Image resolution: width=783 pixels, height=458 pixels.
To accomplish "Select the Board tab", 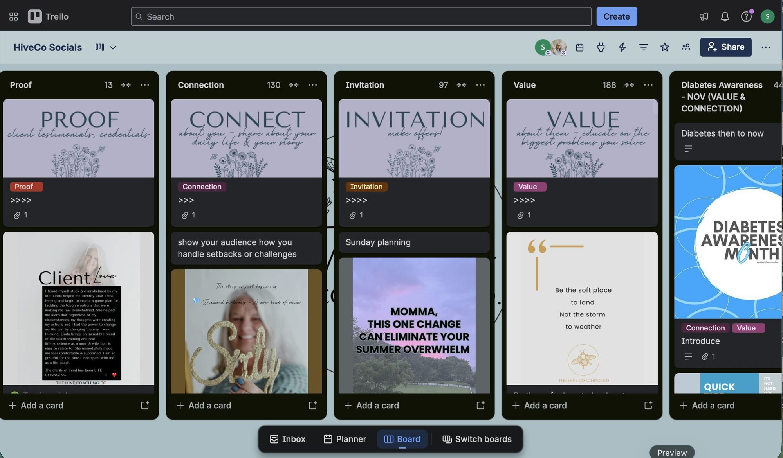I will pos(402,439).
